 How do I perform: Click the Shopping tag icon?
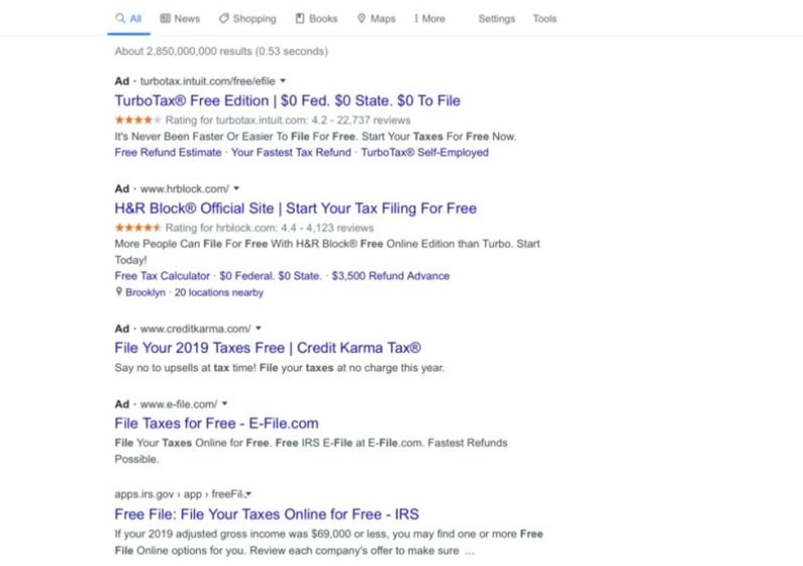coord(224,19)
